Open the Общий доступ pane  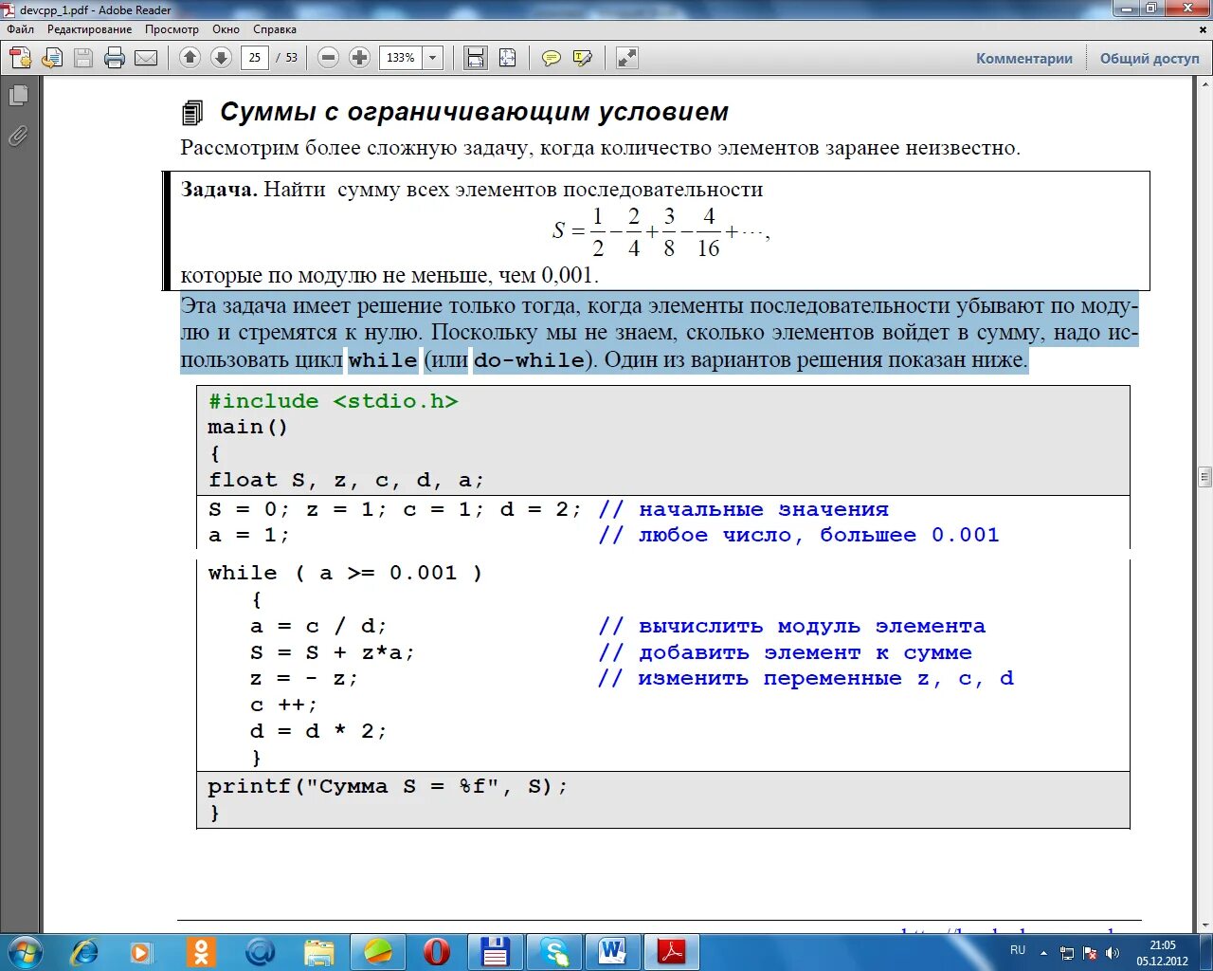point(1150,59)
